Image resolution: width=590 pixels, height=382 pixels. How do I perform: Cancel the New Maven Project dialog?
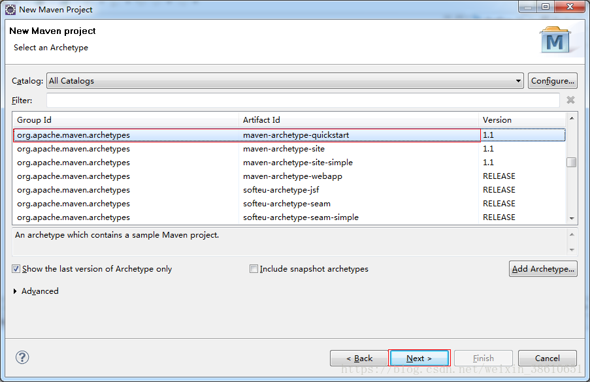(547, 358)
